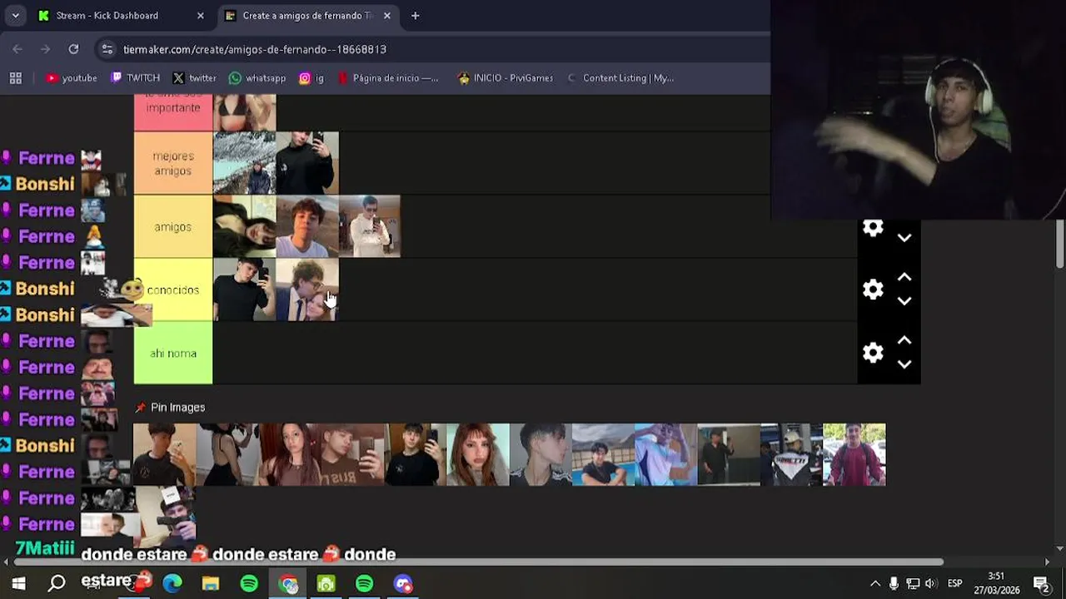1066x599 pixels.
Task: Open the INICIO - PiviGames bookmark
Action: click(506, 78)
